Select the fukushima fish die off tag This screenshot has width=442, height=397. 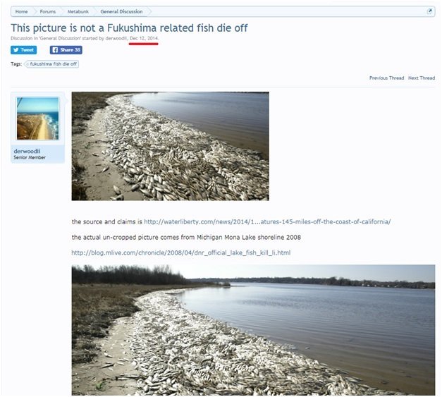point(51,64)
